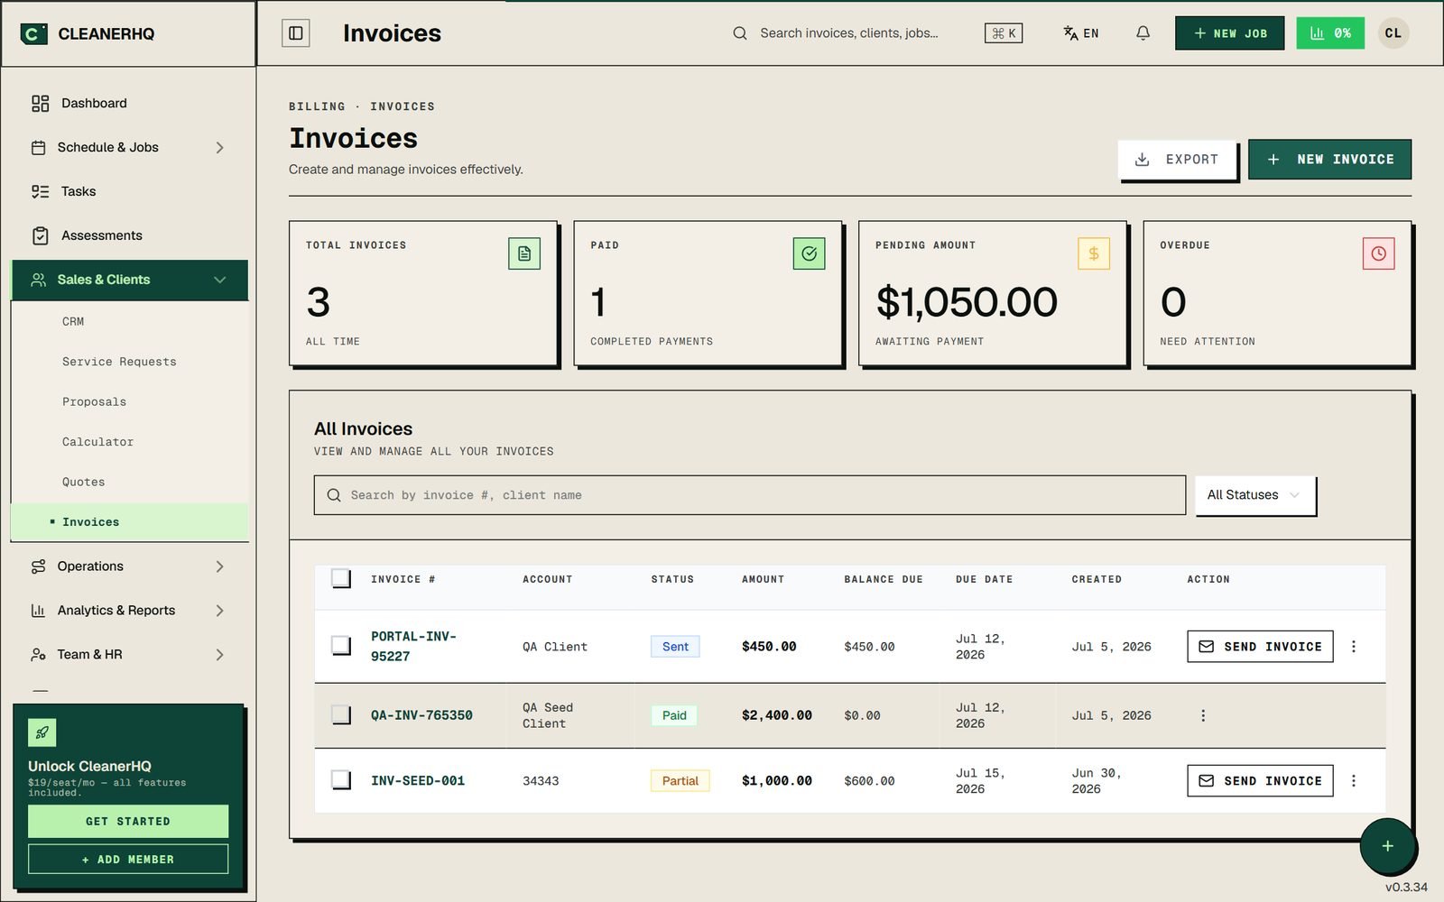
Task: Click the Paid checkmark icon
Action: [x=810, y=253]
